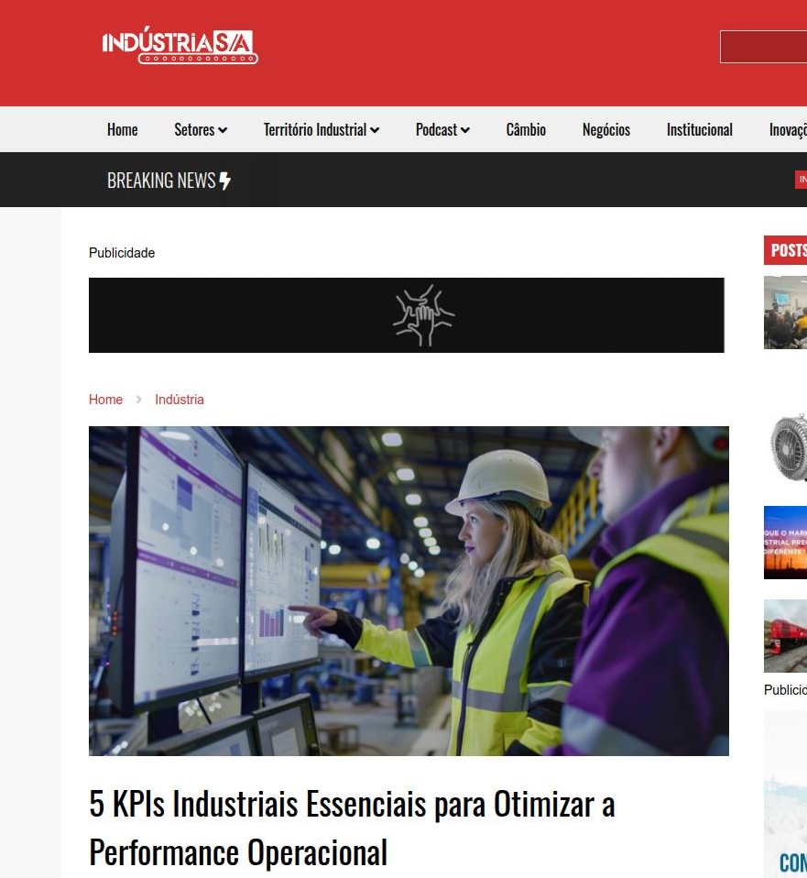This screenshot has width=807, height=878.
Task: Open the Inovação menu item
Action: (x=788, y=130)
